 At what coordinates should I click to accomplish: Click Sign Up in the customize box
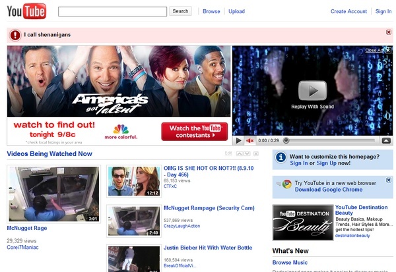click(327, 163)
